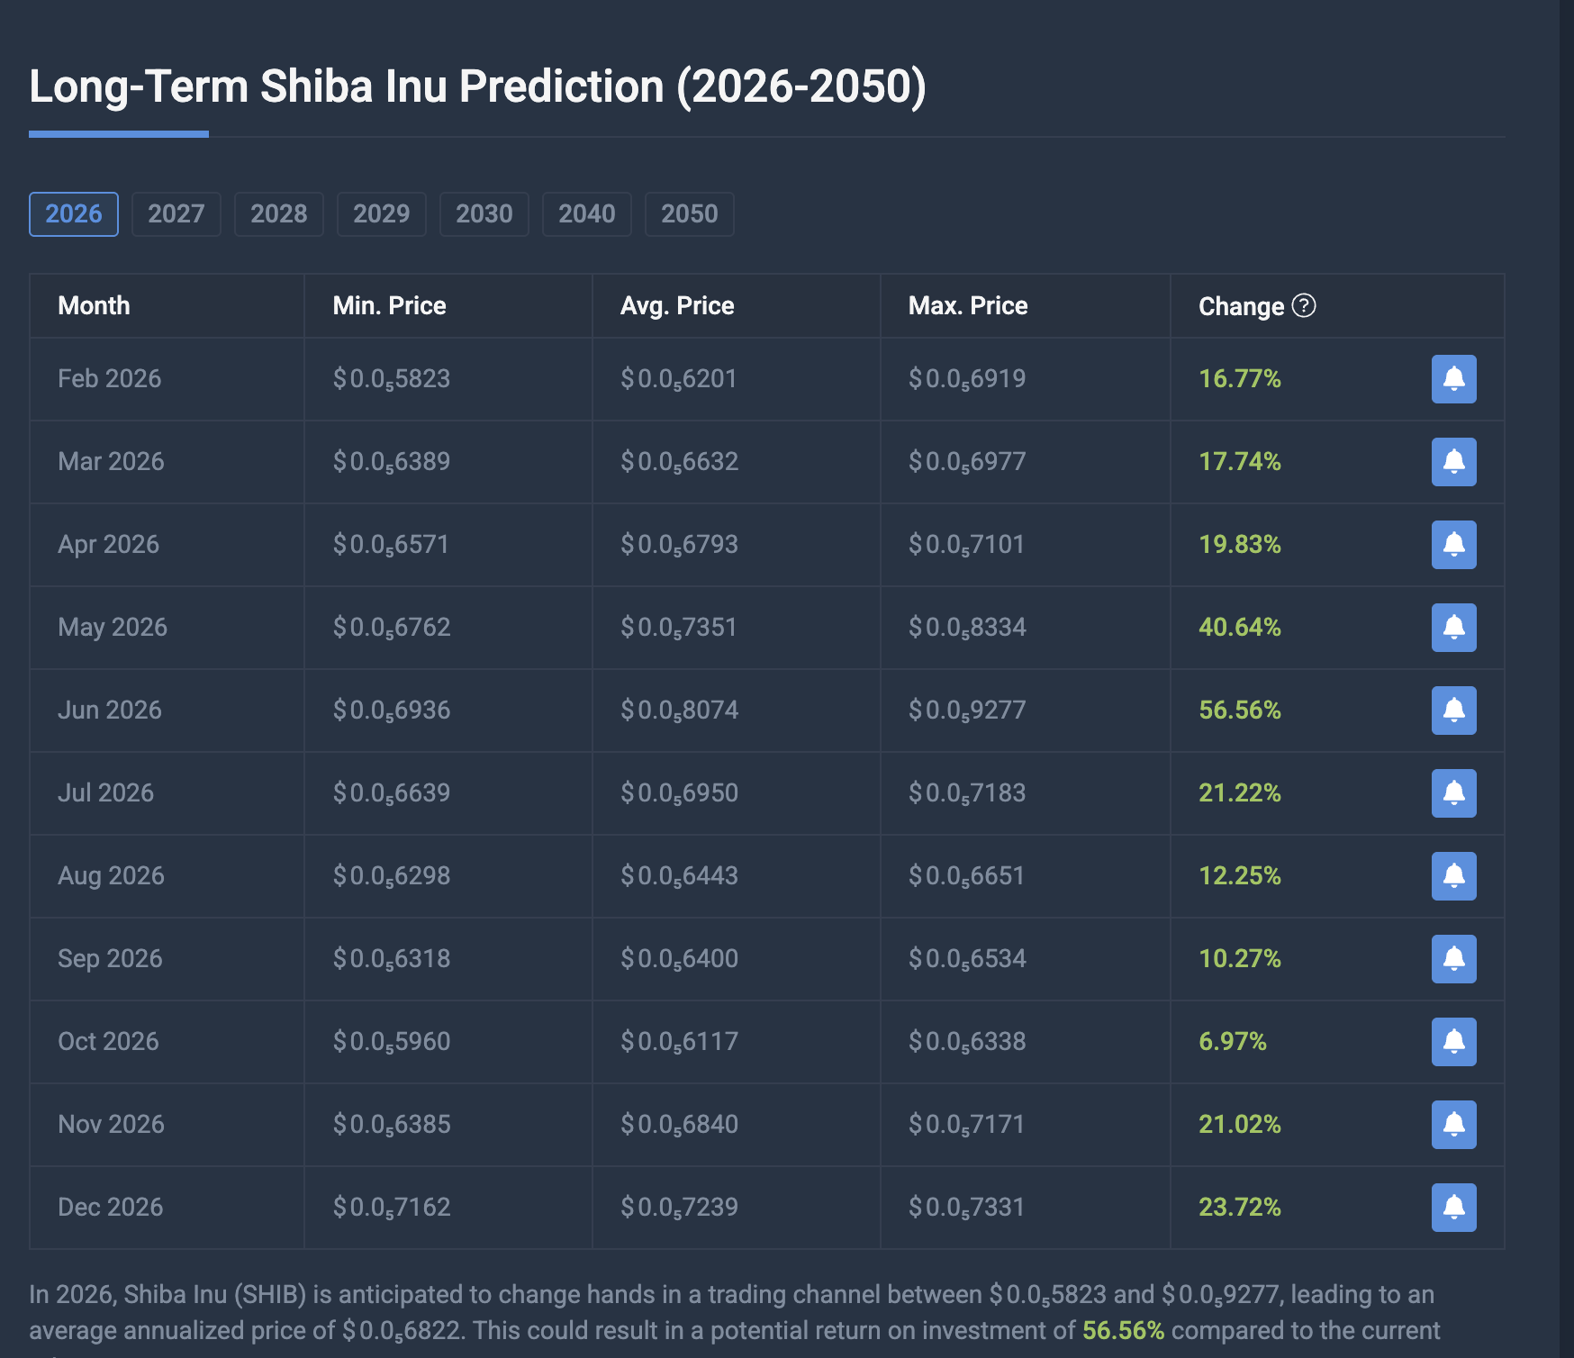
Task: Open the 2028 year tab
Action: click(x=279, y=214)
